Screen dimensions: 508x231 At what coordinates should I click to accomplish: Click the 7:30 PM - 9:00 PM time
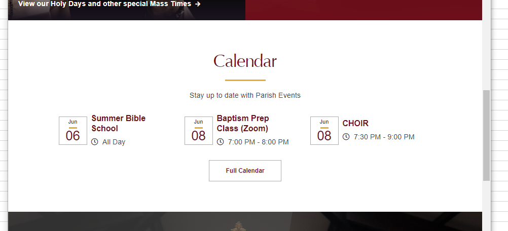[384, 137]
